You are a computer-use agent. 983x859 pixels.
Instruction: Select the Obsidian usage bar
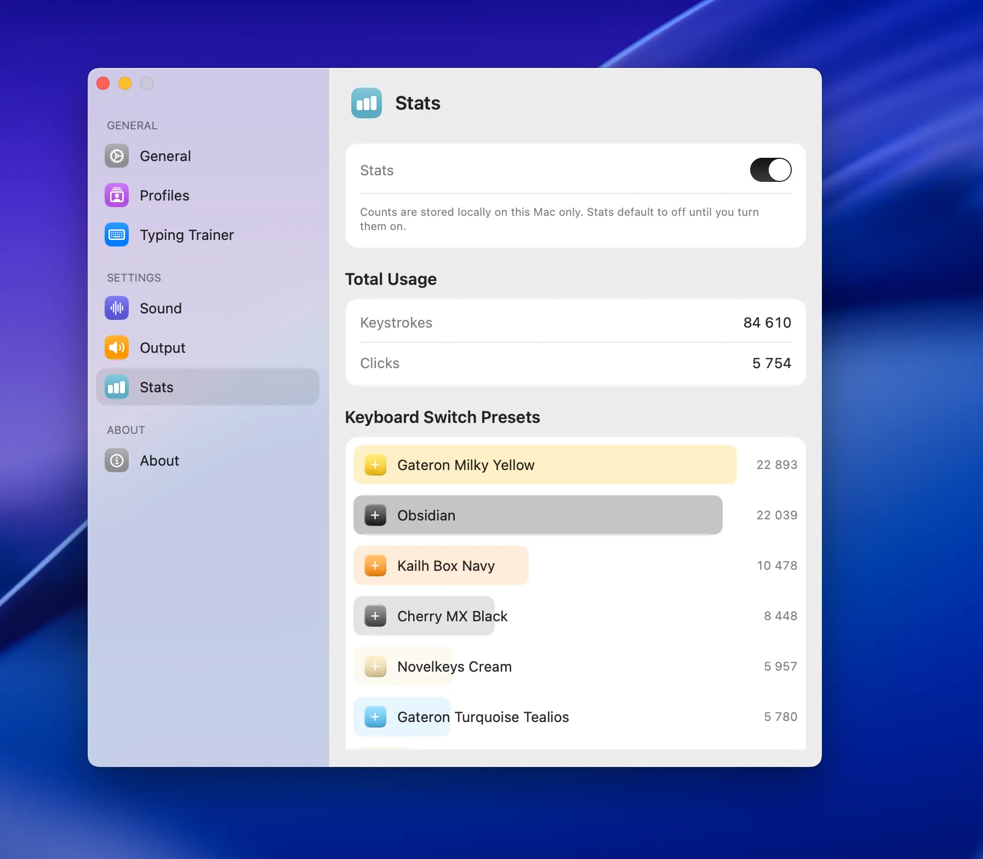point(538,516)
